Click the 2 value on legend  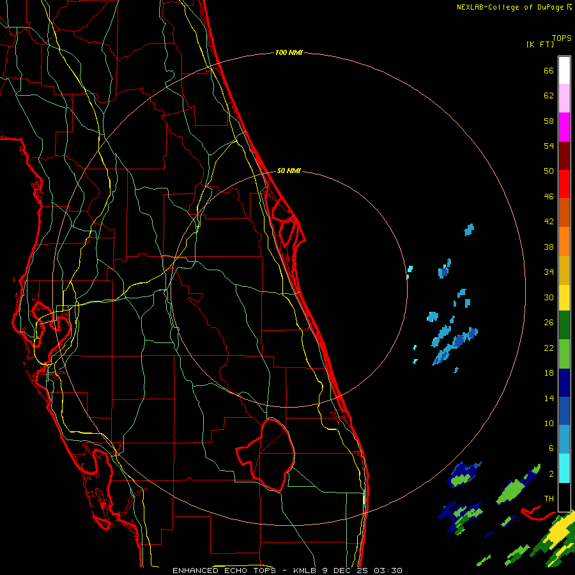551,474
